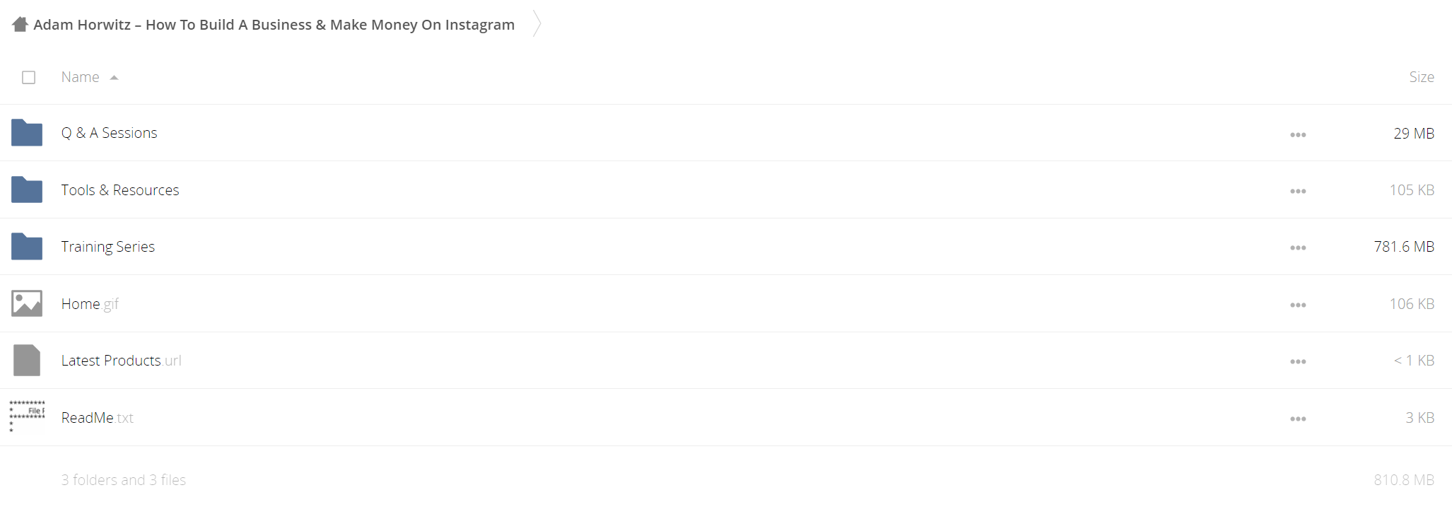The width and height of the screenshot is (1452, 519).
Task: Click the home icon in the breadcrumb
Action: pyautogui.click(x=20, y=25)
